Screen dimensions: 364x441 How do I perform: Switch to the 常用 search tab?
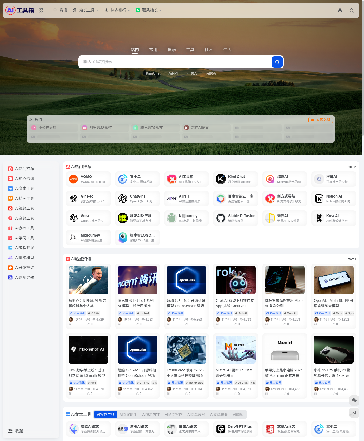click(153, 50)
